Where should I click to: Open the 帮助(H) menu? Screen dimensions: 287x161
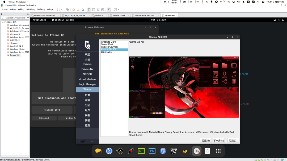pyautogui.click(x=50, y=10)
